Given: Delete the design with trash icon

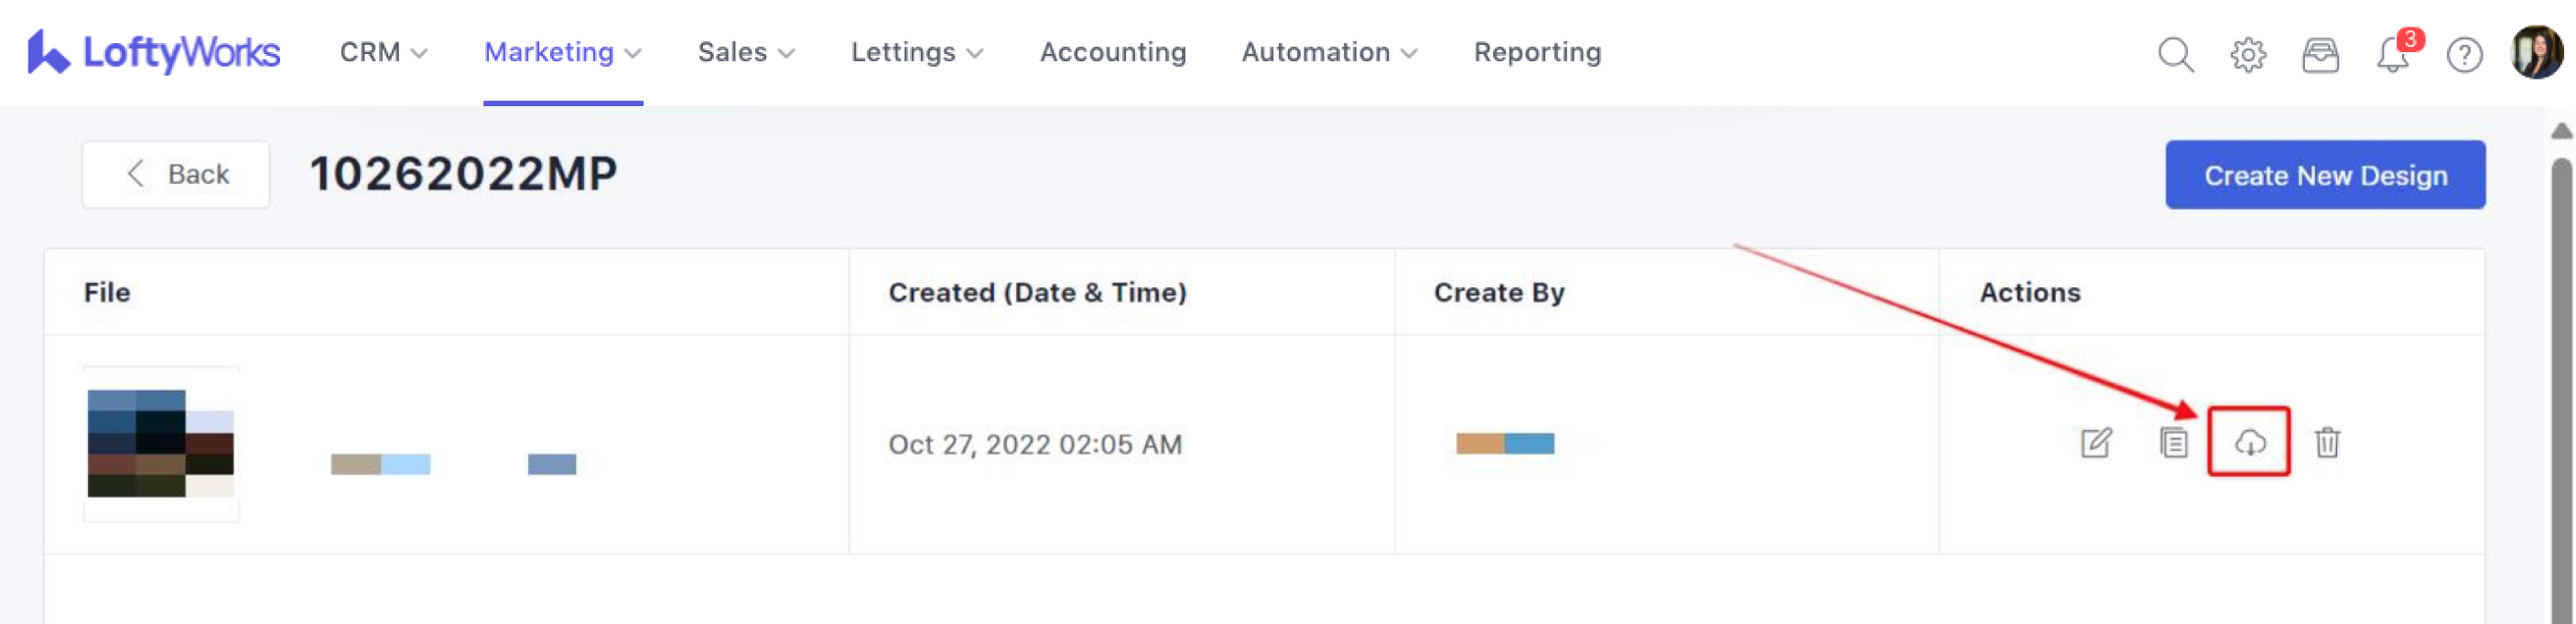Looking at the screenshot, I should pos(2327,442).
